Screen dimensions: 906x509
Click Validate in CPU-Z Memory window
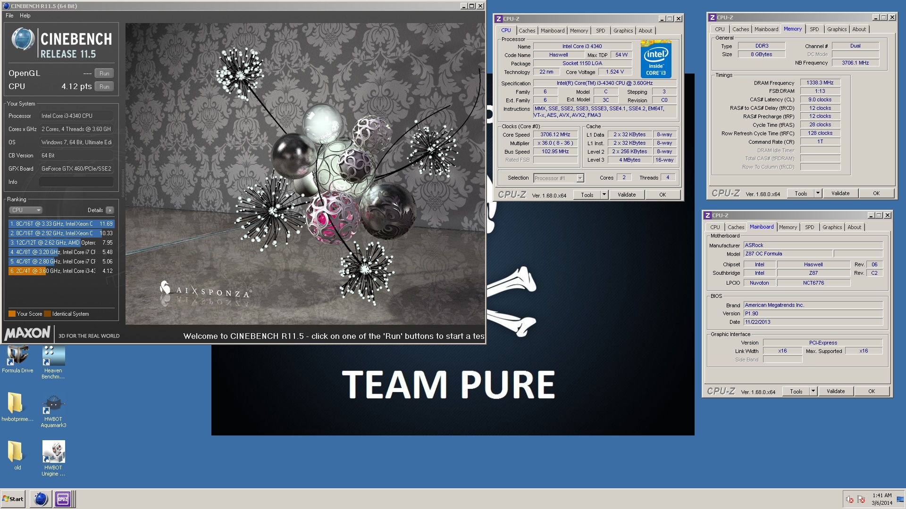click(840, 193)
